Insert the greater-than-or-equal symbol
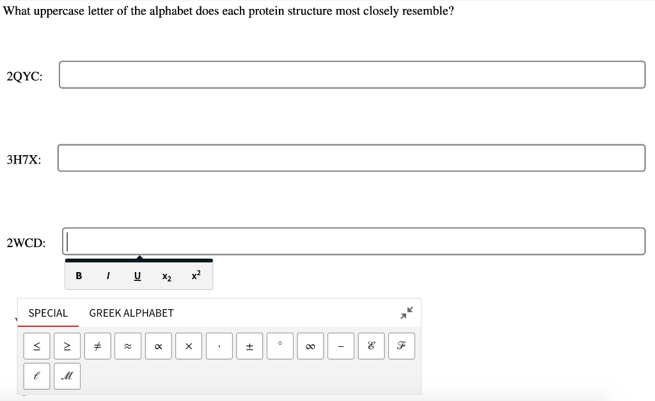The height and width of the screenshot is (401, 655). click(67, 345)
